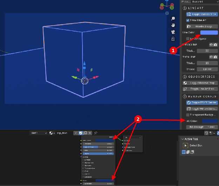Screen dimensions: 219x186
Task: Click the camera icon on THICK LINE row
Action: coord(215,44)
